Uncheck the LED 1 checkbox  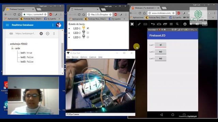point(88,28)
